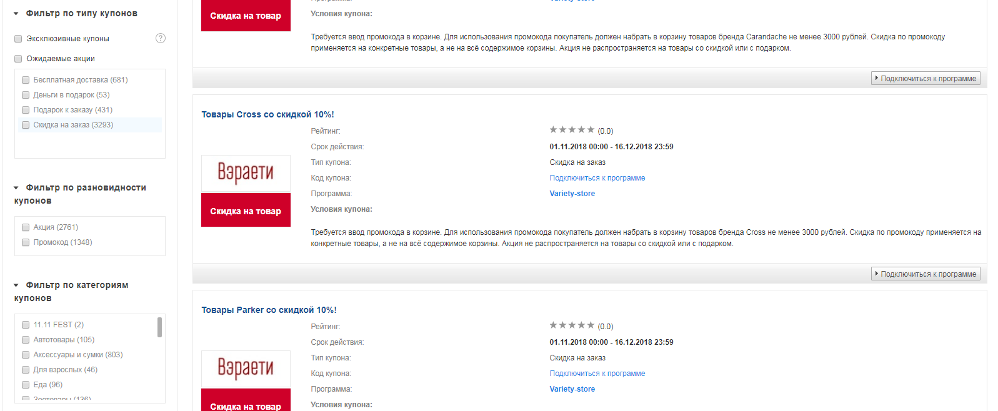Open Variety-store program link in Parker coupon

(572, 389)
